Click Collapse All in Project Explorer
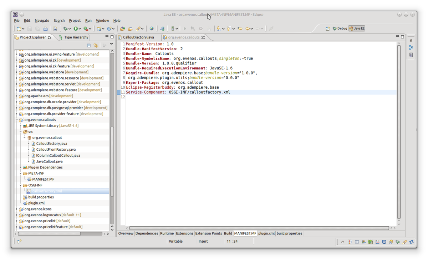The image size is (428, 259). point(89,46)
